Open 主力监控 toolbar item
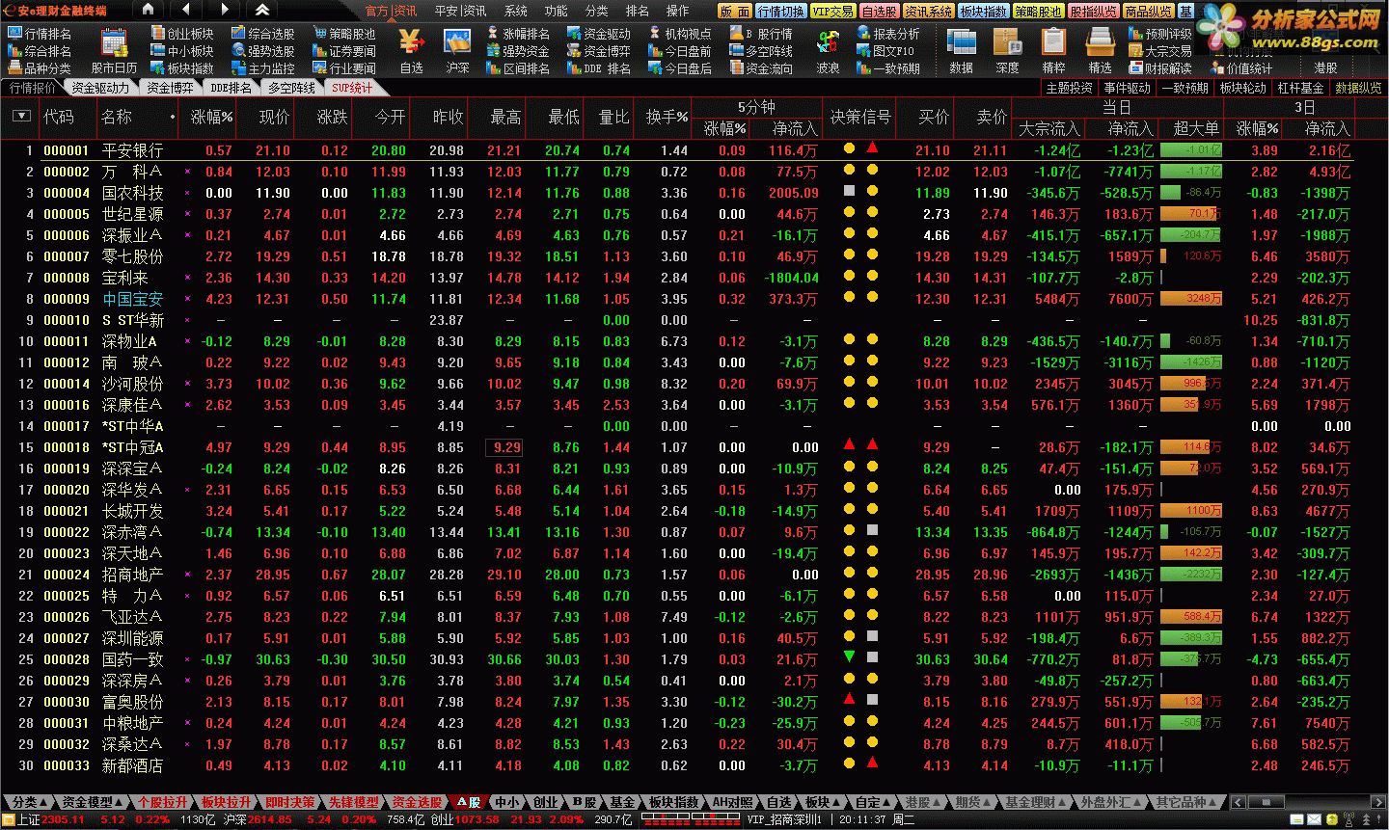The image size is (1389, 830). 263,68
